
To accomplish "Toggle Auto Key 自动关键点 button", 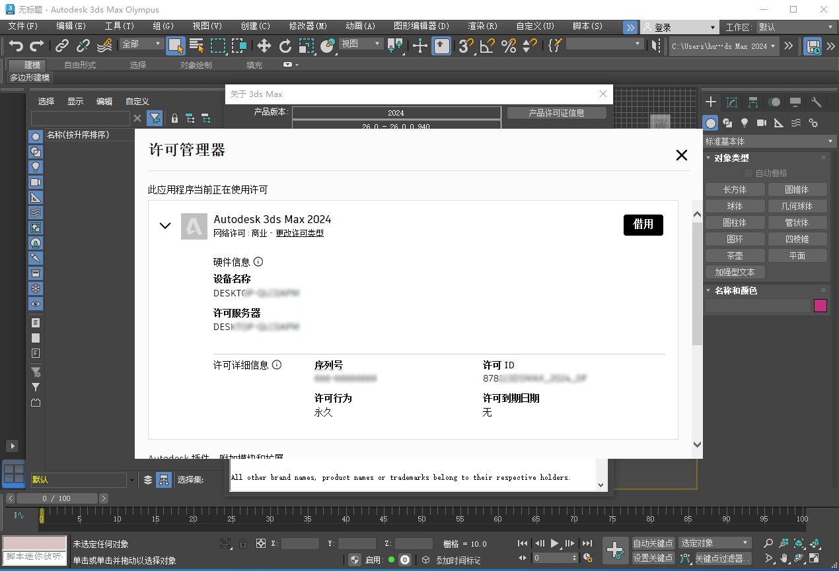I will tap(653, 543).
